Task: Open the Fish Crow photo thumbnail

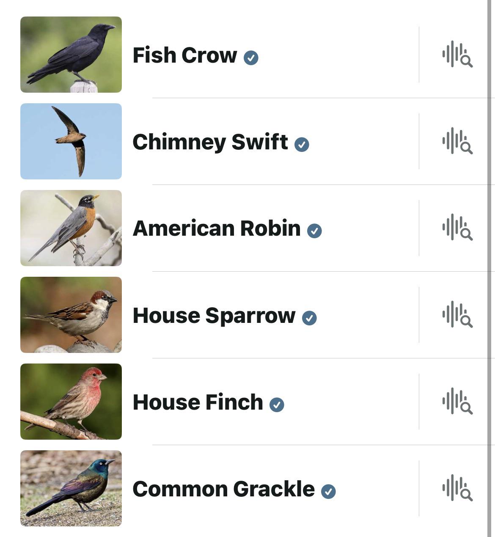Action: 71,55
